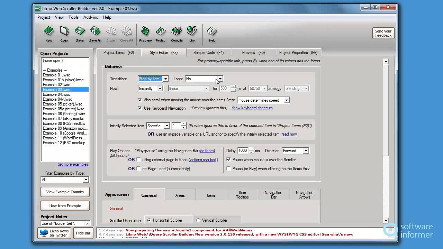Click the Twitter bird icon

tap(44, 233)
